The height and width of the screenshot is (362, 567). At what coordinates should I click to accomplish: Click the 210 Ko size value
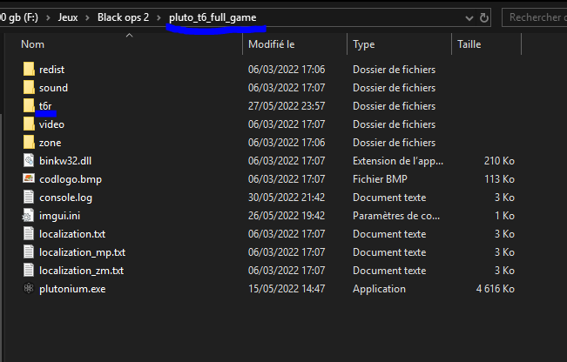pyautogui.click(x=499, y=161)
